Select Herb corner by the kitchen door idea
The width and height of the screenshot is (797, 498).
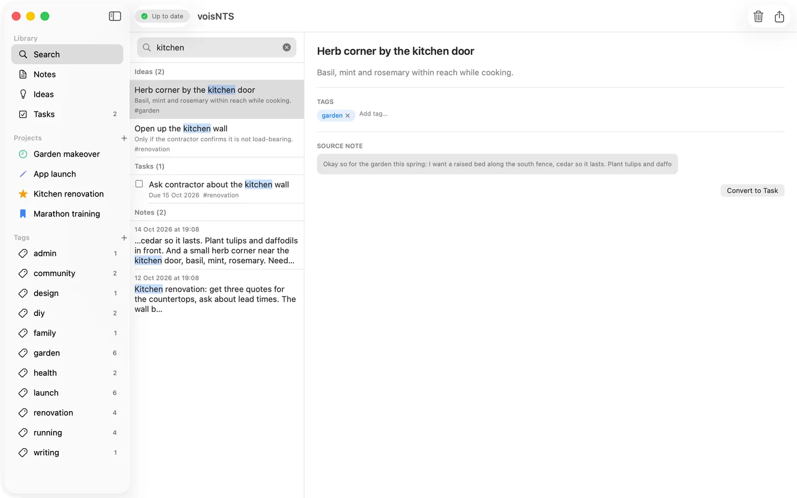(x=216, y=100)
